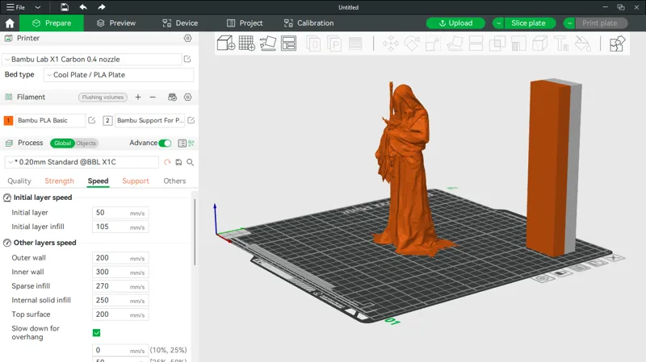Toggle the Advance mode switch
This screenshot has width=646, height=362.
click(165, 144)
